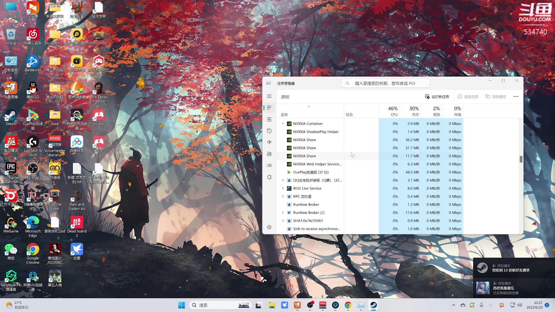The height and width of the screenshot is (312, 555).
Task: Open the Performance tab in Task Manager sidebar
Action: [x=269, y=119]
